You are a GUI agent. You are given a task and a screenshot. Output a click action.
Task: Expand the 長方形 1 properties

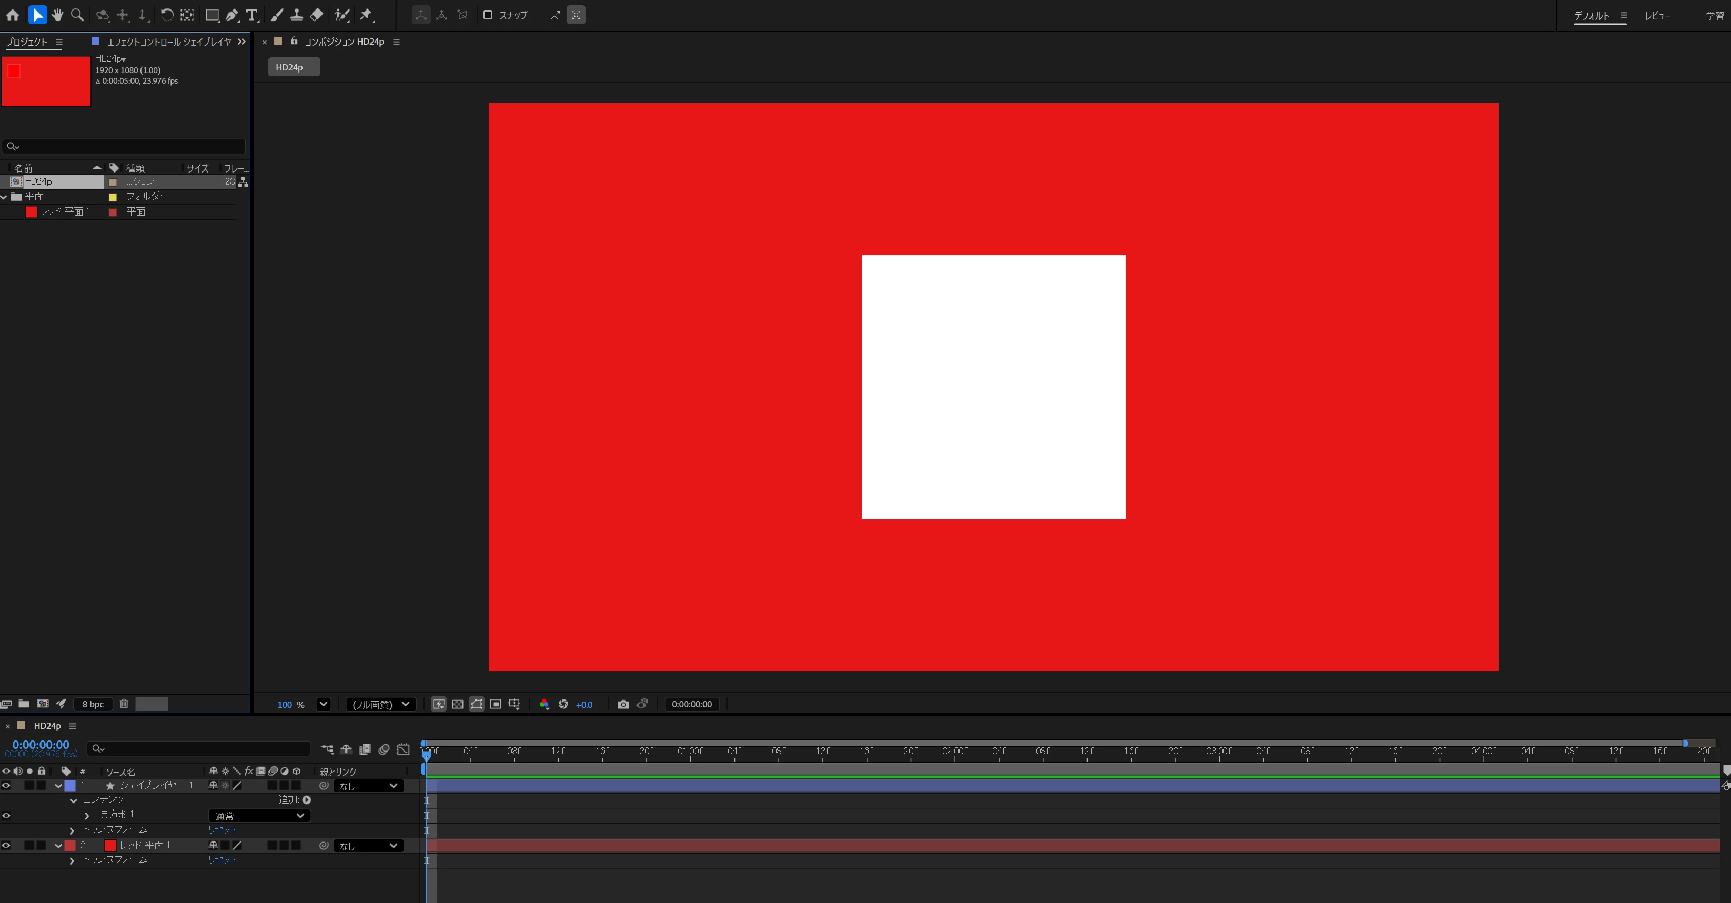click(87, 816)
